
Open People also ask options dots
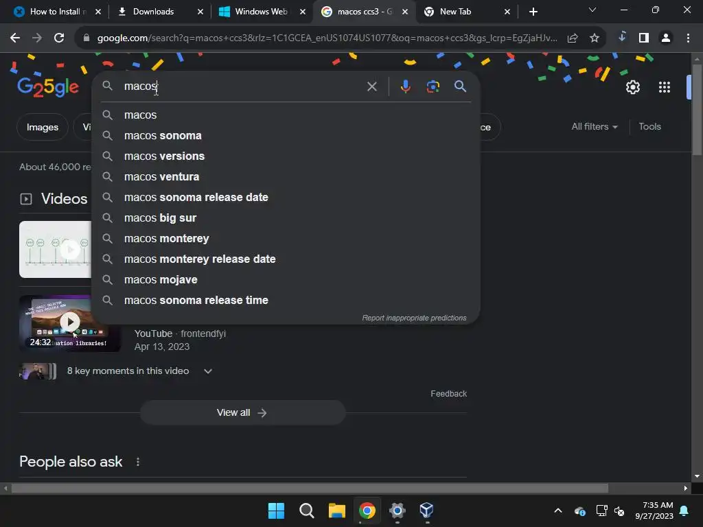[x=137, y=462]
